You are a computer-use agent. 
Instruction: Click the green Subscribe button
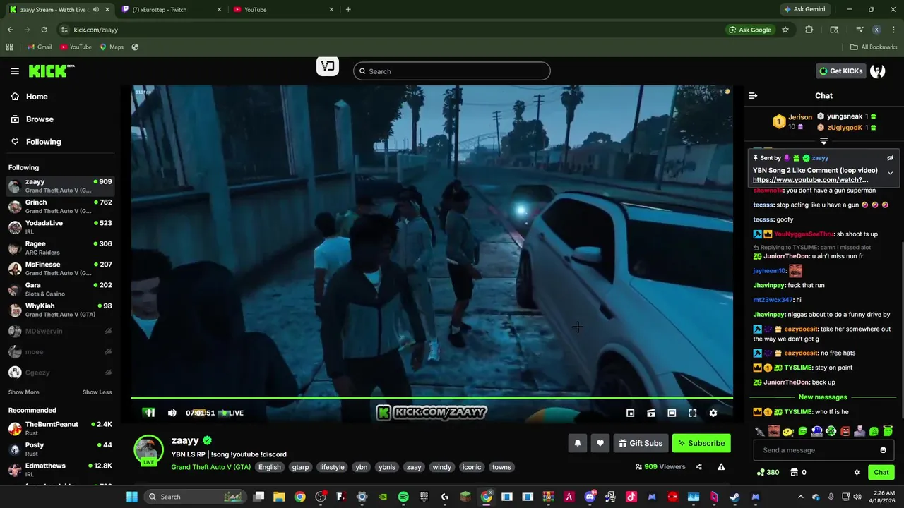click(x=701, y=443)
